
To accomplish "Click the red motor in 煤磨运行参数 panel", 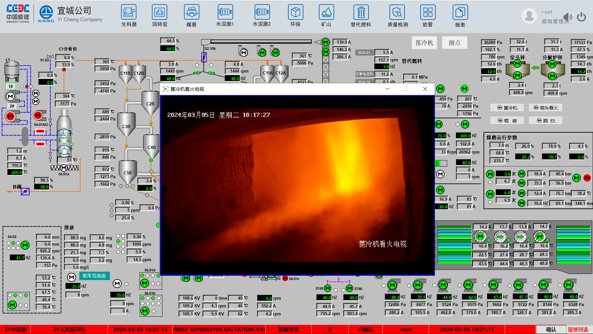I will [x=587, y=178].
